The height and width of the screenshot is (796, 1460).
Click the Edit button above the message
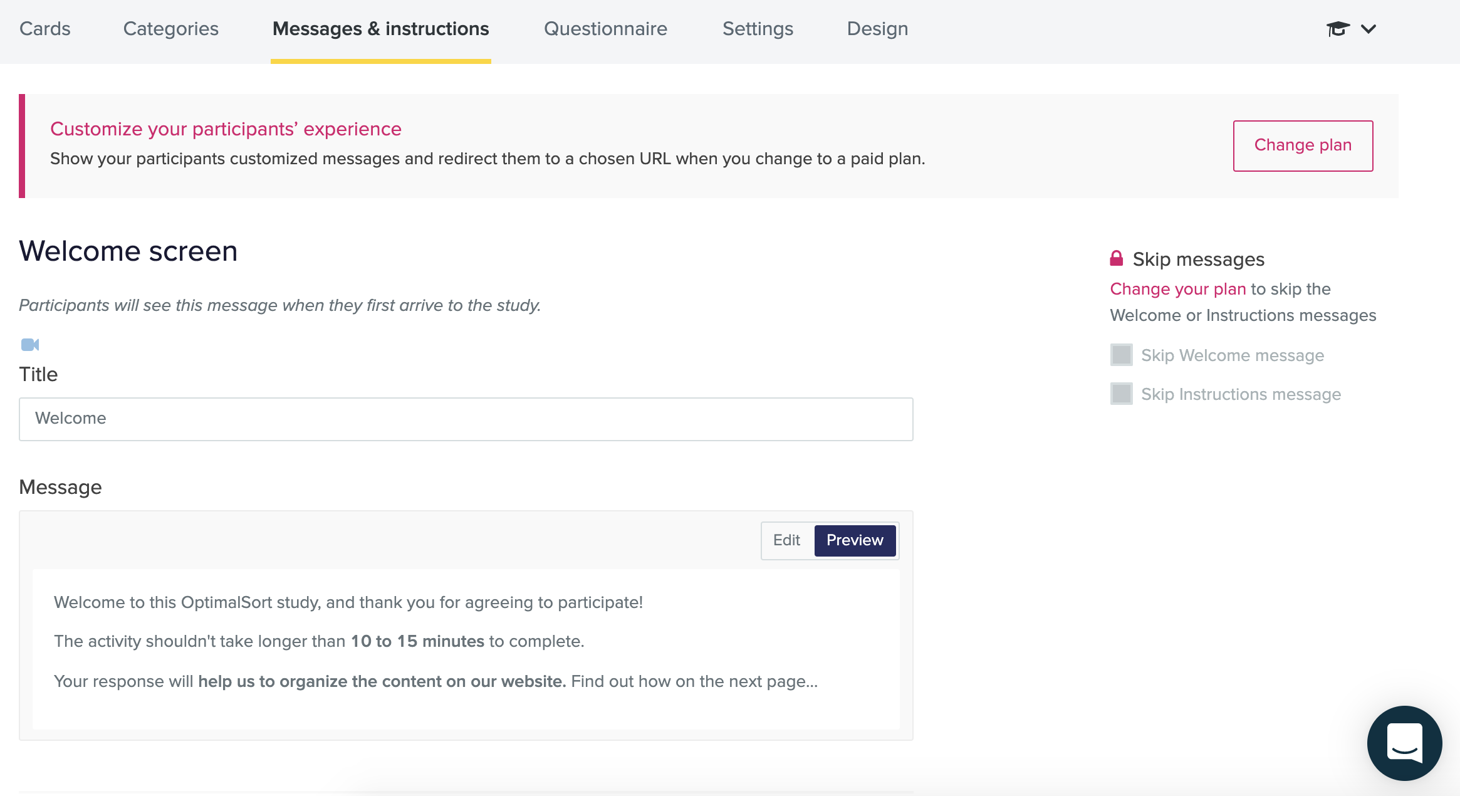point(786,540)
